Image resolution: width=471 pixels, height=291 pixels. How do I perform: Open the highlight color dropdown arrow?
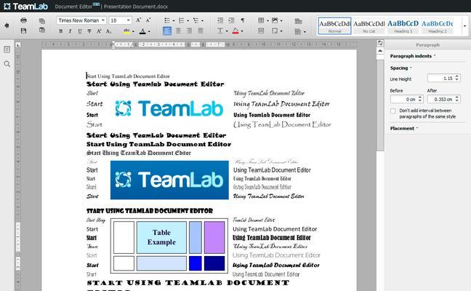coord(133,31)
